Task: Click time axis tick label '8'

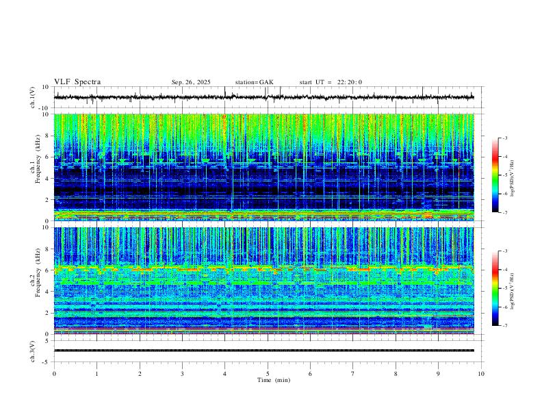Action: [x=396, y=374]
